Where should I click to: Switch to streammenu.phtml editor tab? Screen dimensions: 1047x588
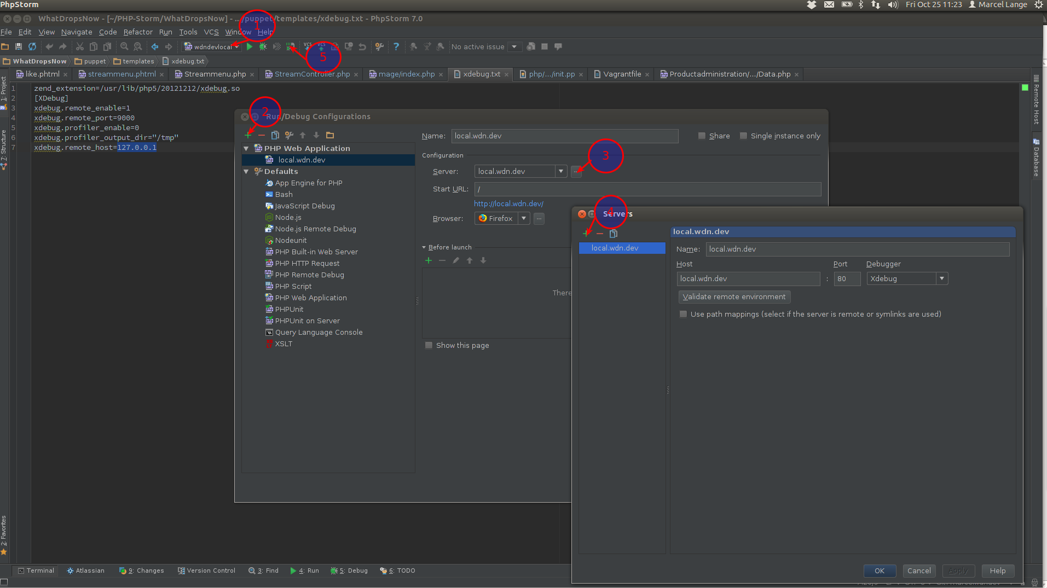122,74
